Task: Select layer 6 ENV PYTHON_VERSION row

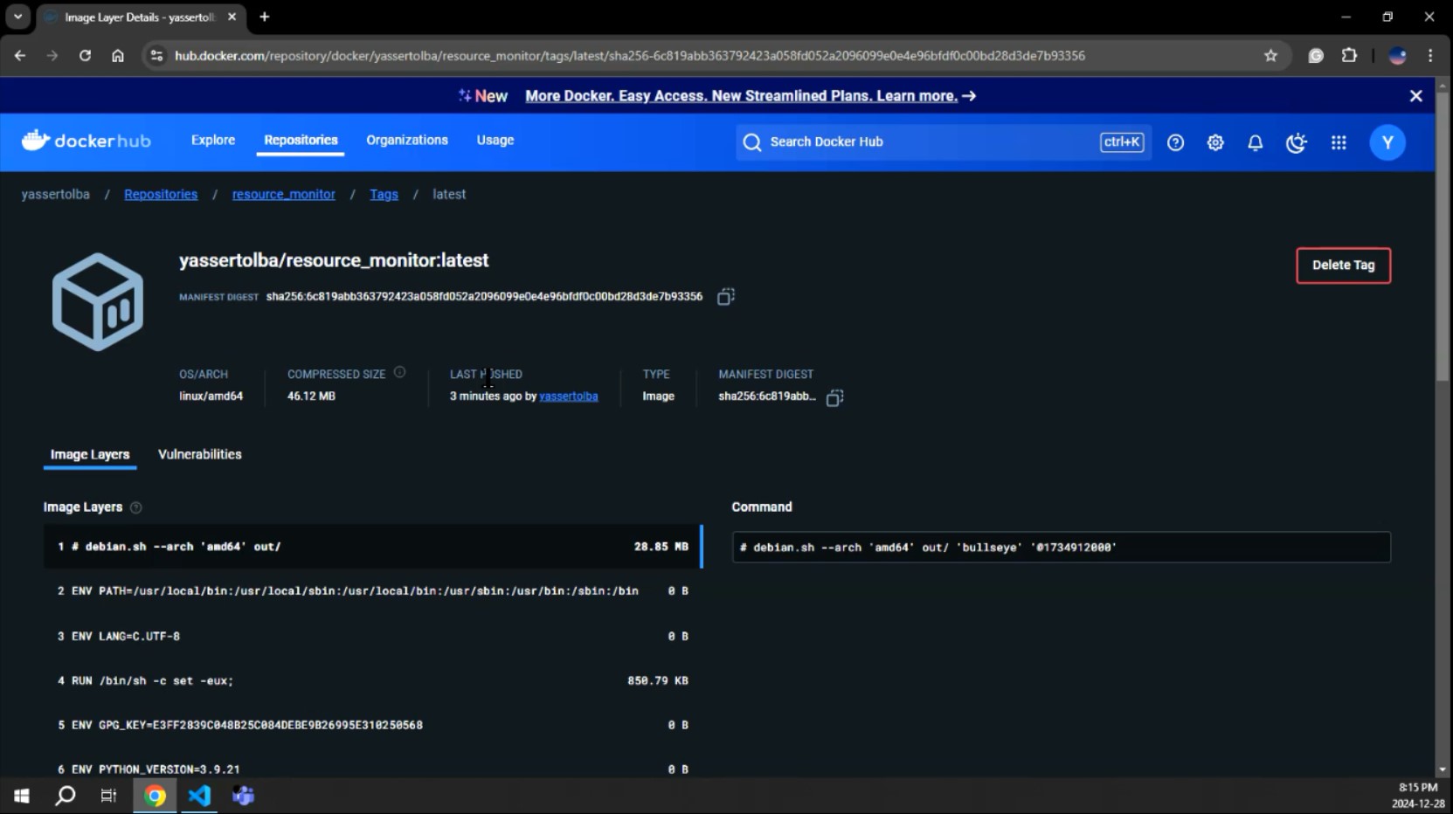Action: coord(373,765)
